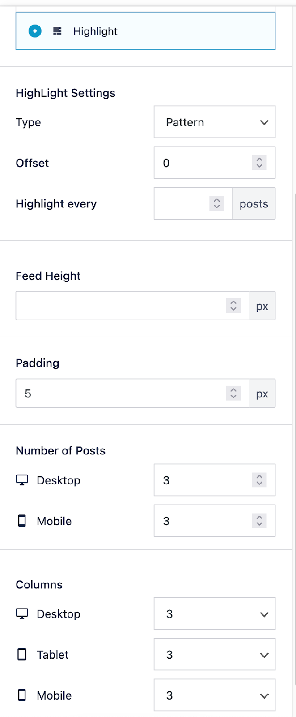Click the Number of Posts mobile phone icon
This screenshot has width=296, height=717.
pyautogui.click(x=22, y=521)
